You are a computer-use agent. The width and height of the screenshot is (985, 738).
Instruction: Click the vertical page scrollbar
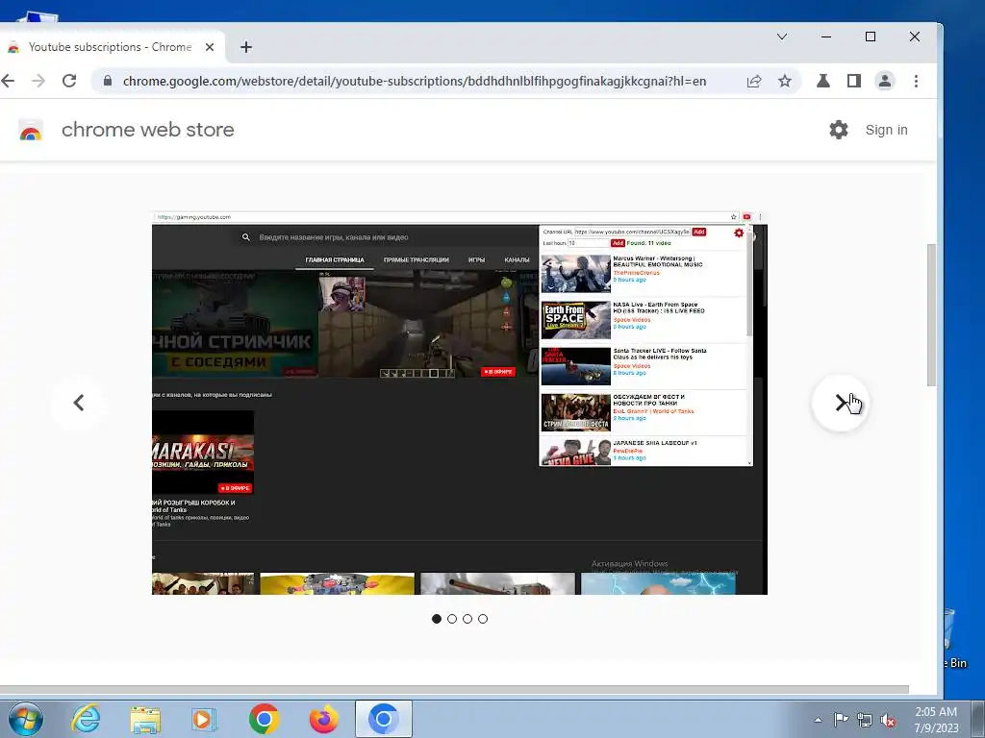coord(931,314)
